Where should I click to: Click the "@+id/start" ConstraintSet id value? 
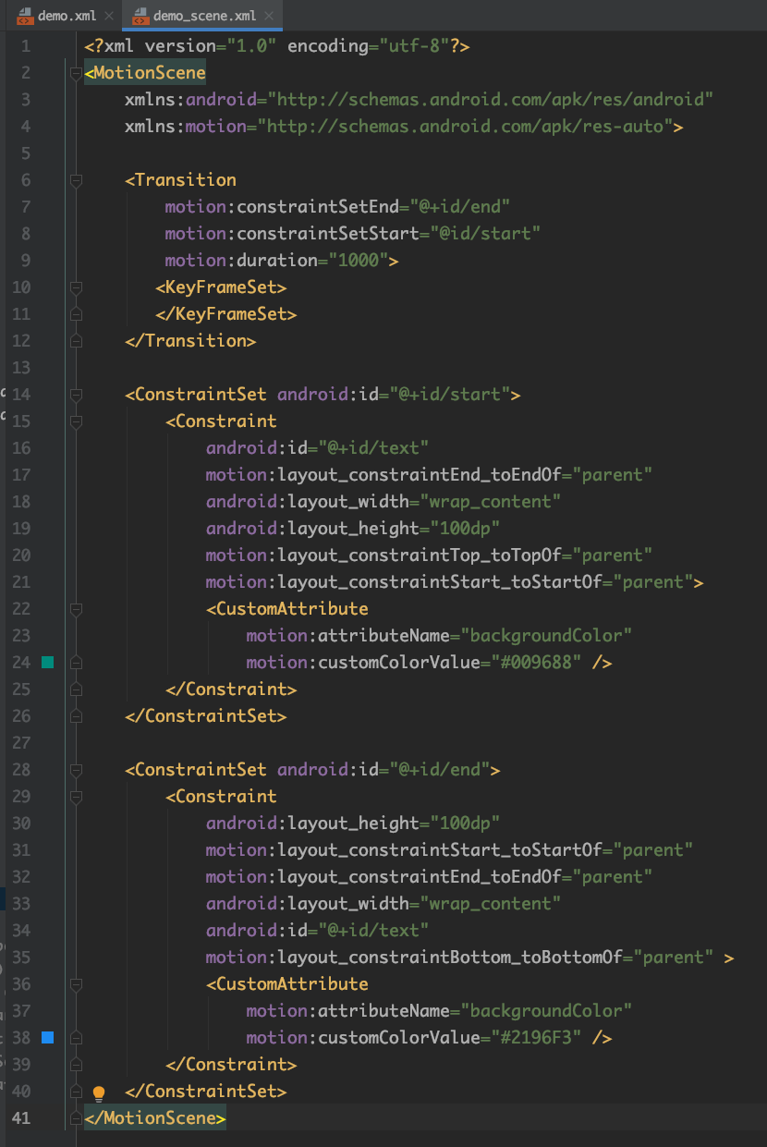(x=450, y=394)
